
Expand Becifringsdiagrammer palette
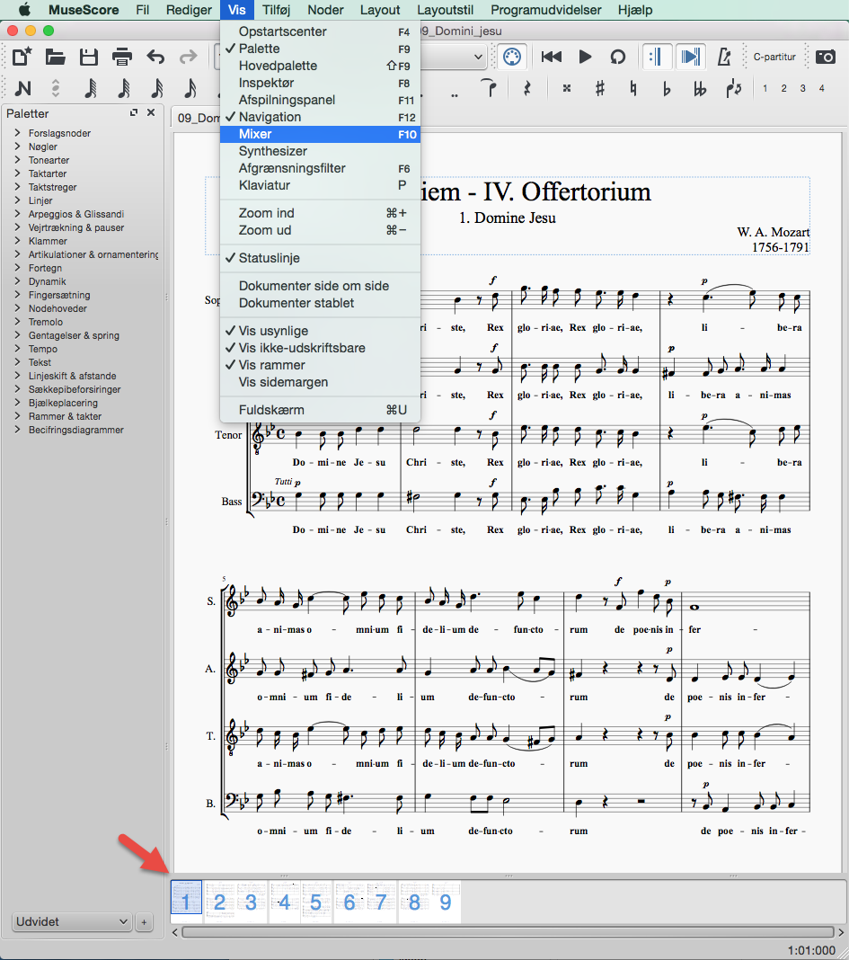(17, 429)
